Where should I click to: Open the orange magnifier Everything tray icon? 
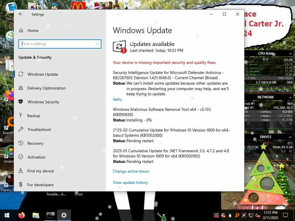click(x=237, y=215)
